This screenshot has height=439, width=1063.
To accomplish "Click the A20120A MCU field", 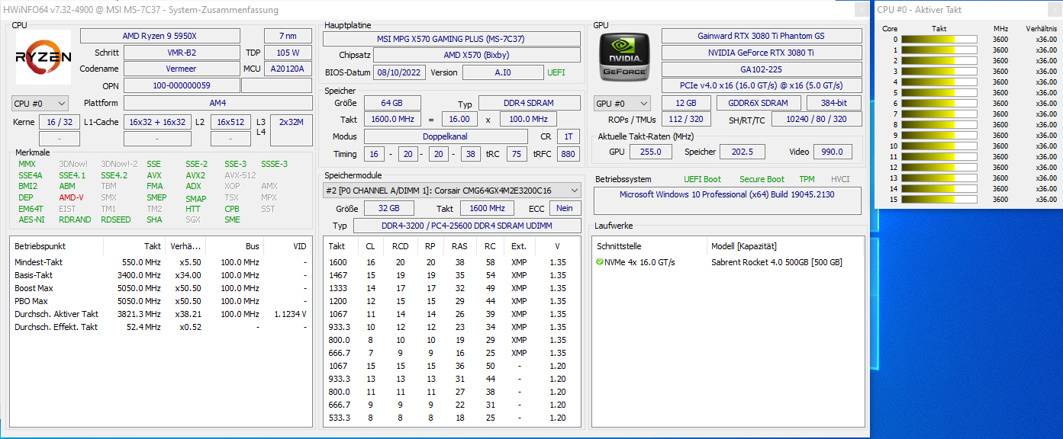I will (288, 69).
